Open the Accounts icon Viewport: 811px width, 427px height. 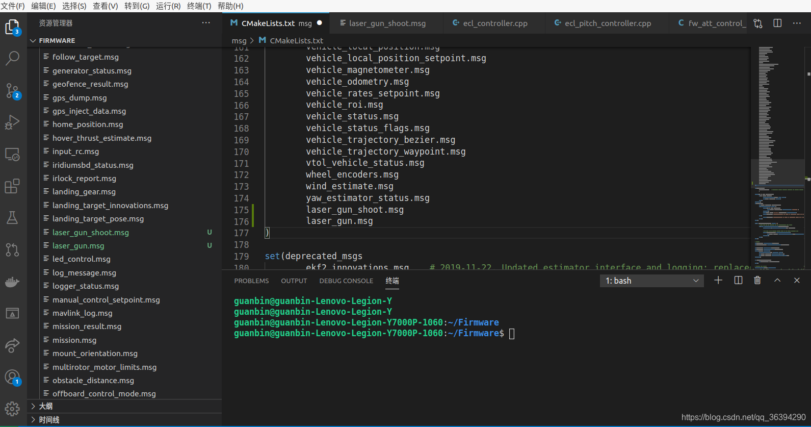point(12,378)
